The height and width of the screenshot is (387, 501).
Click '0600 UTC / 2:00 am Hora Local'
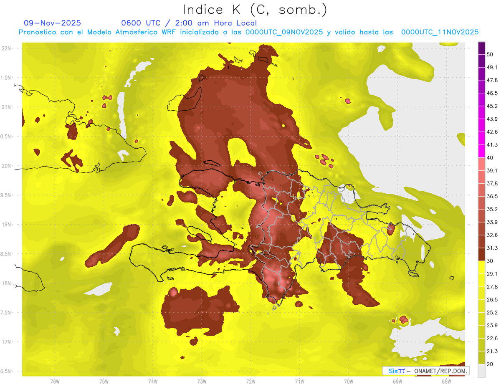pos(189,23)
